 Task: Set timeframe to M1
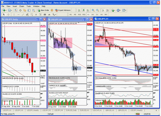[x=71, y=14]
